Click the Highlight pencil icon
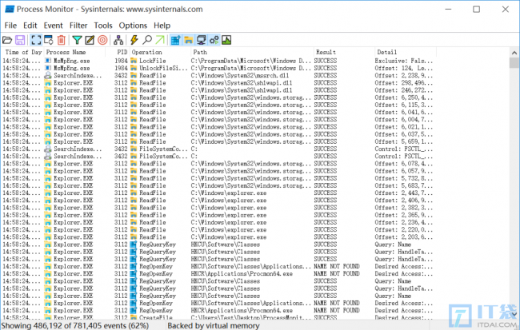The height and width of the screenshot is (330, 520). [x=90, y=40]
